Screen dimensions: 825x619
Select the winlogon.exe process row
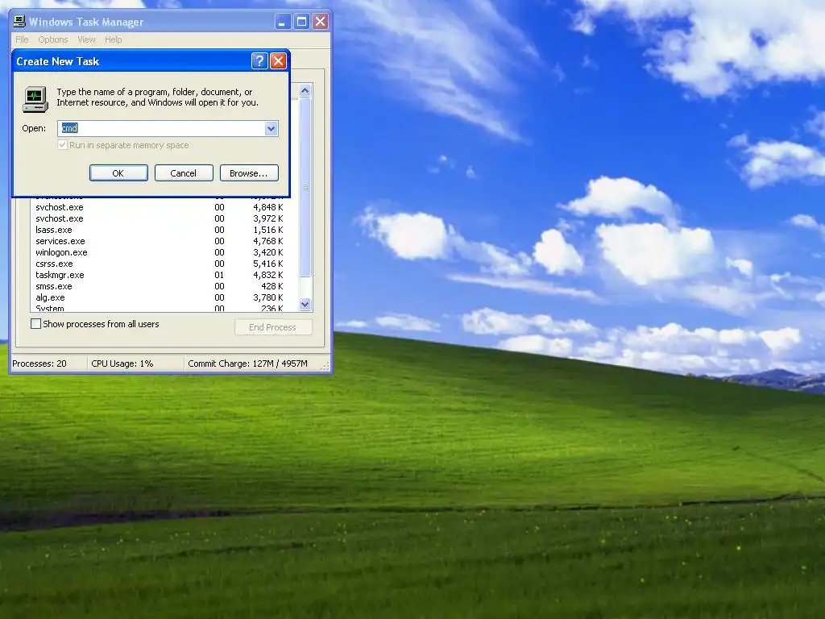[163, 252]
